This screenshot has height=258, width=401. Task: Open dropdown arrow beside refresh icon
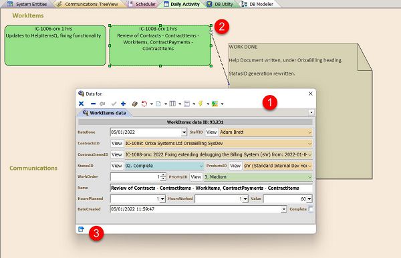(x=152, y=104)
